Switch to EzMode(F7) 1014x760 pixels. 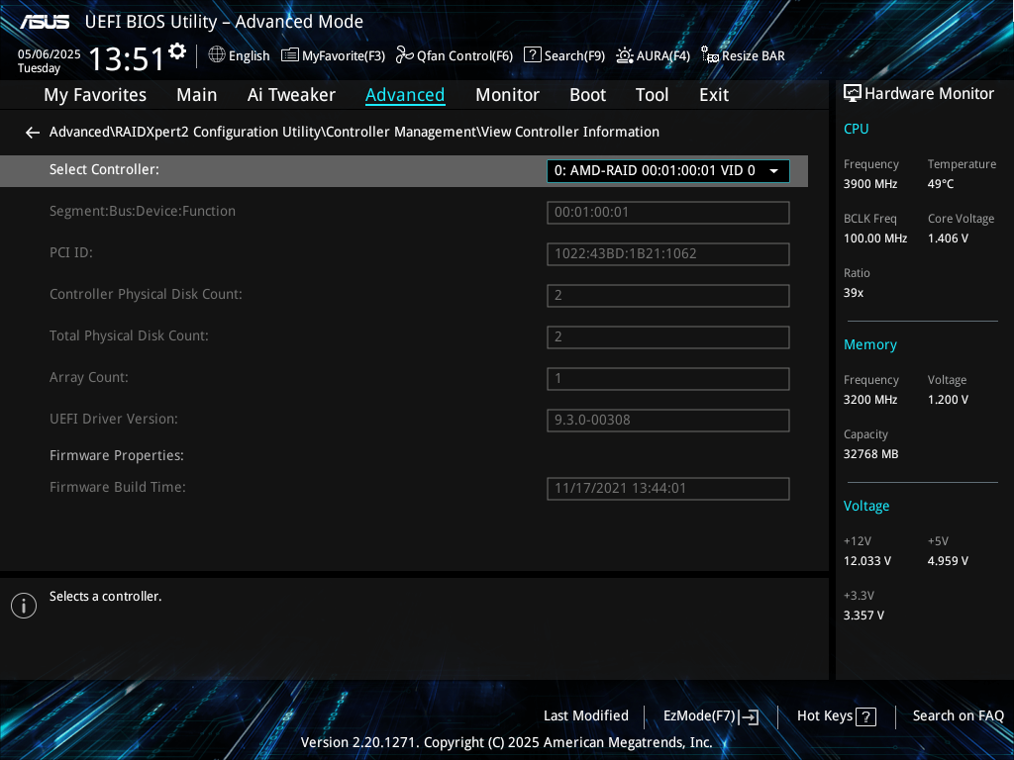[x=710, y=716]
